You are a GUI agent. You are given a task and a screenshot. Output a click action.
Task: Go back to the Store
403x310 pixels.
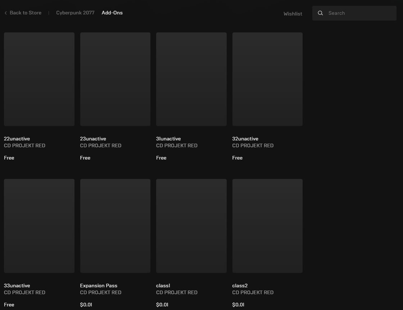click(x=25, y=13)
